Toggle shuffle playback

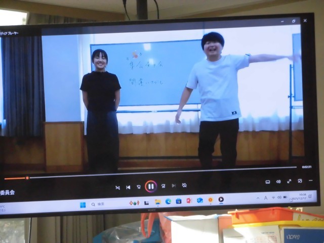click(x=117, y=187)
